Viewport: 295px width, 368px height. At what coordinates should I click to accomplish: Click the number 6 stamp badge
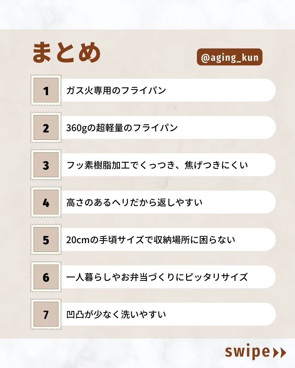coord(46,277)
